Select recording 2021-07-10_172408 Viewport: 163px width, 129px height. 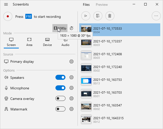pos(120,55)
